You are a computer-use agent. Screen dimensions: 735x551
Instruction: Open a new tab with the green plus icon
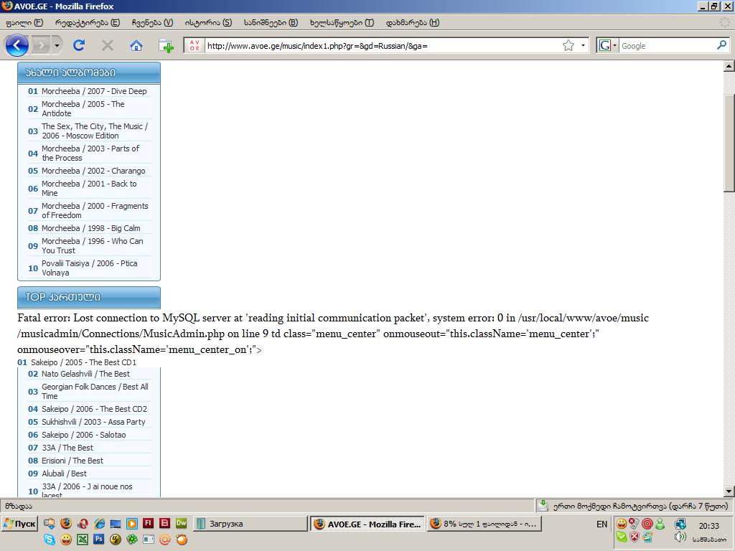coord(166,46)
